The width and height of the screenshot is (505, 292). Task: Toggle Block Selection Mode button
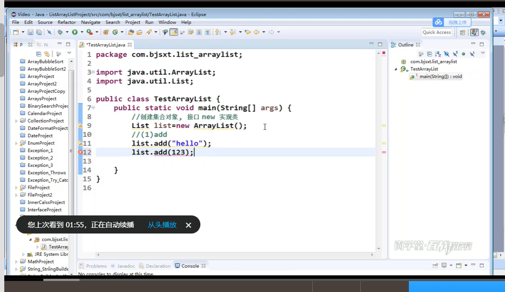pyautogui.click(x=199, y=32)
